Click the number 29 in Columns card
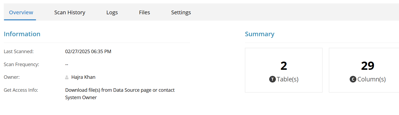Viewport: 399px width, 115px height. (368, 66)
